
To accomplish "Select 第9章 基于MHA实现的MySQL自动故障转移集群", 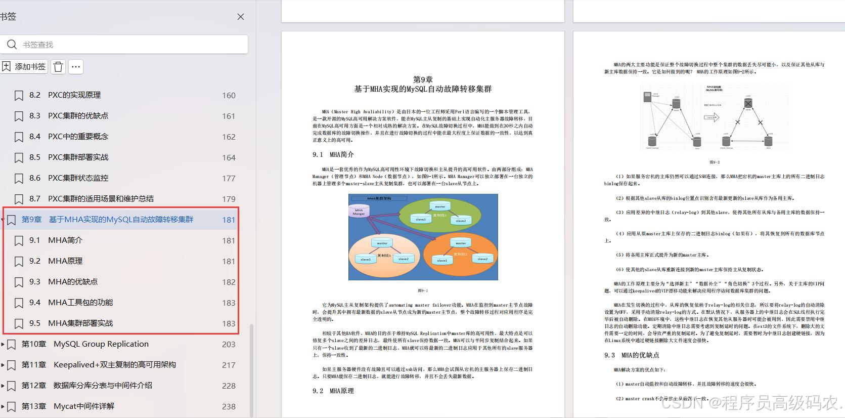I will pyautogui.click(x=107, y=220).
